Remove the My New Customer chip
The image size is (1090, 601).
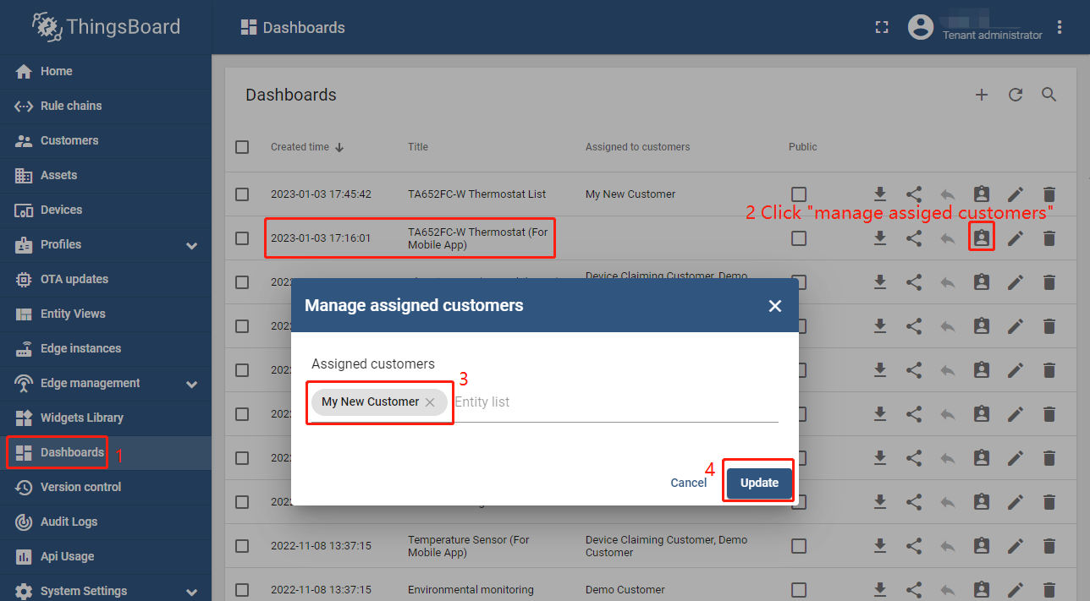click(x=430, y=402)
